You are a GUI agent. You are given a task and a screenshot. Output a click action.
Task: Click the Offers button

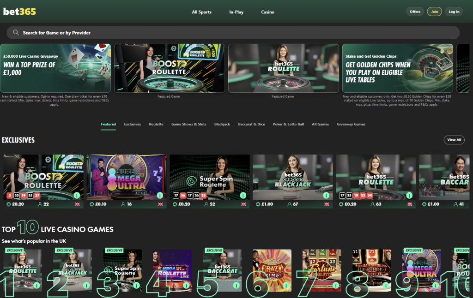click(x=415, y=12)
